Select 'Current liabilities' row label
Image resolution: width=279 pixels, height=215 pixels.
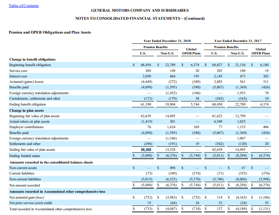(x=22, y=173)
